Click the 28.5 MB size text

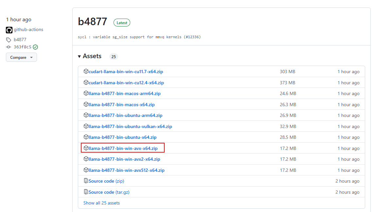tap(288, 138)
